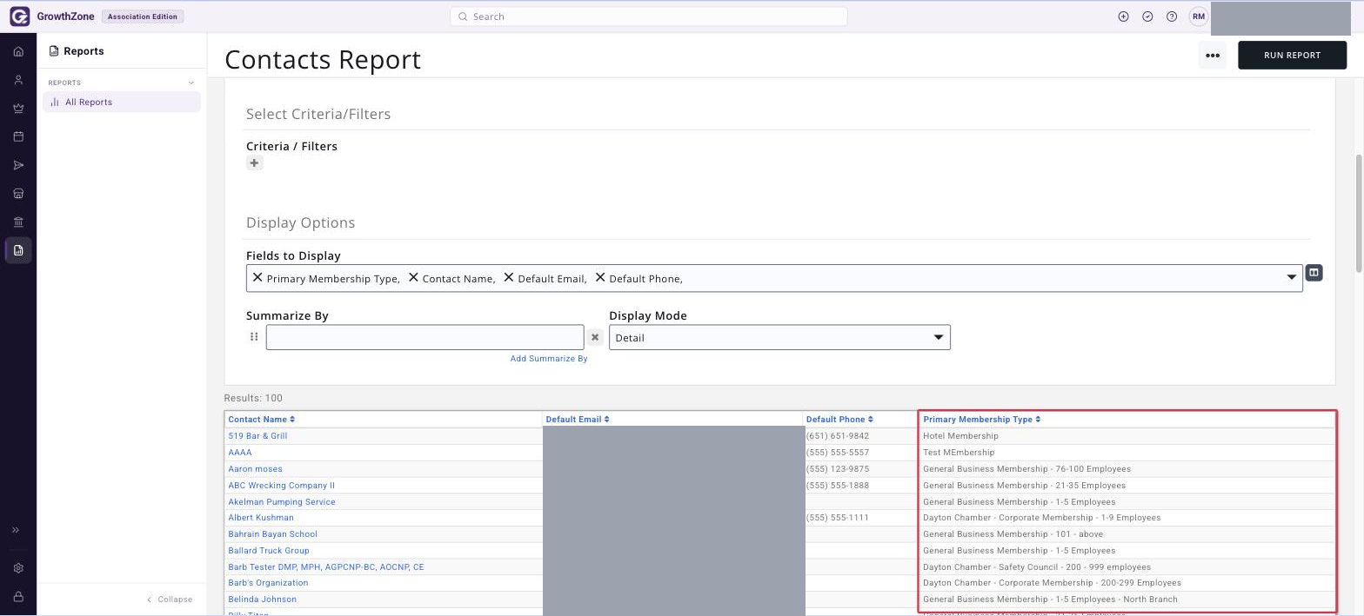
Task: Open Bahrain Bayan School contact
Action: [x=272, y=534]
